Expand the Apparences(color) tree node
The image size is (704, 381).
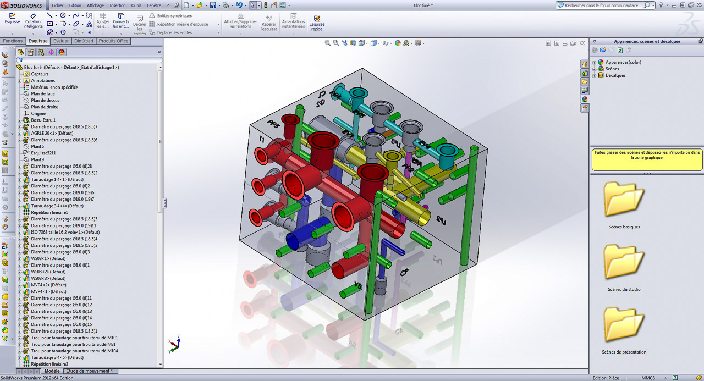pos(594,63)
